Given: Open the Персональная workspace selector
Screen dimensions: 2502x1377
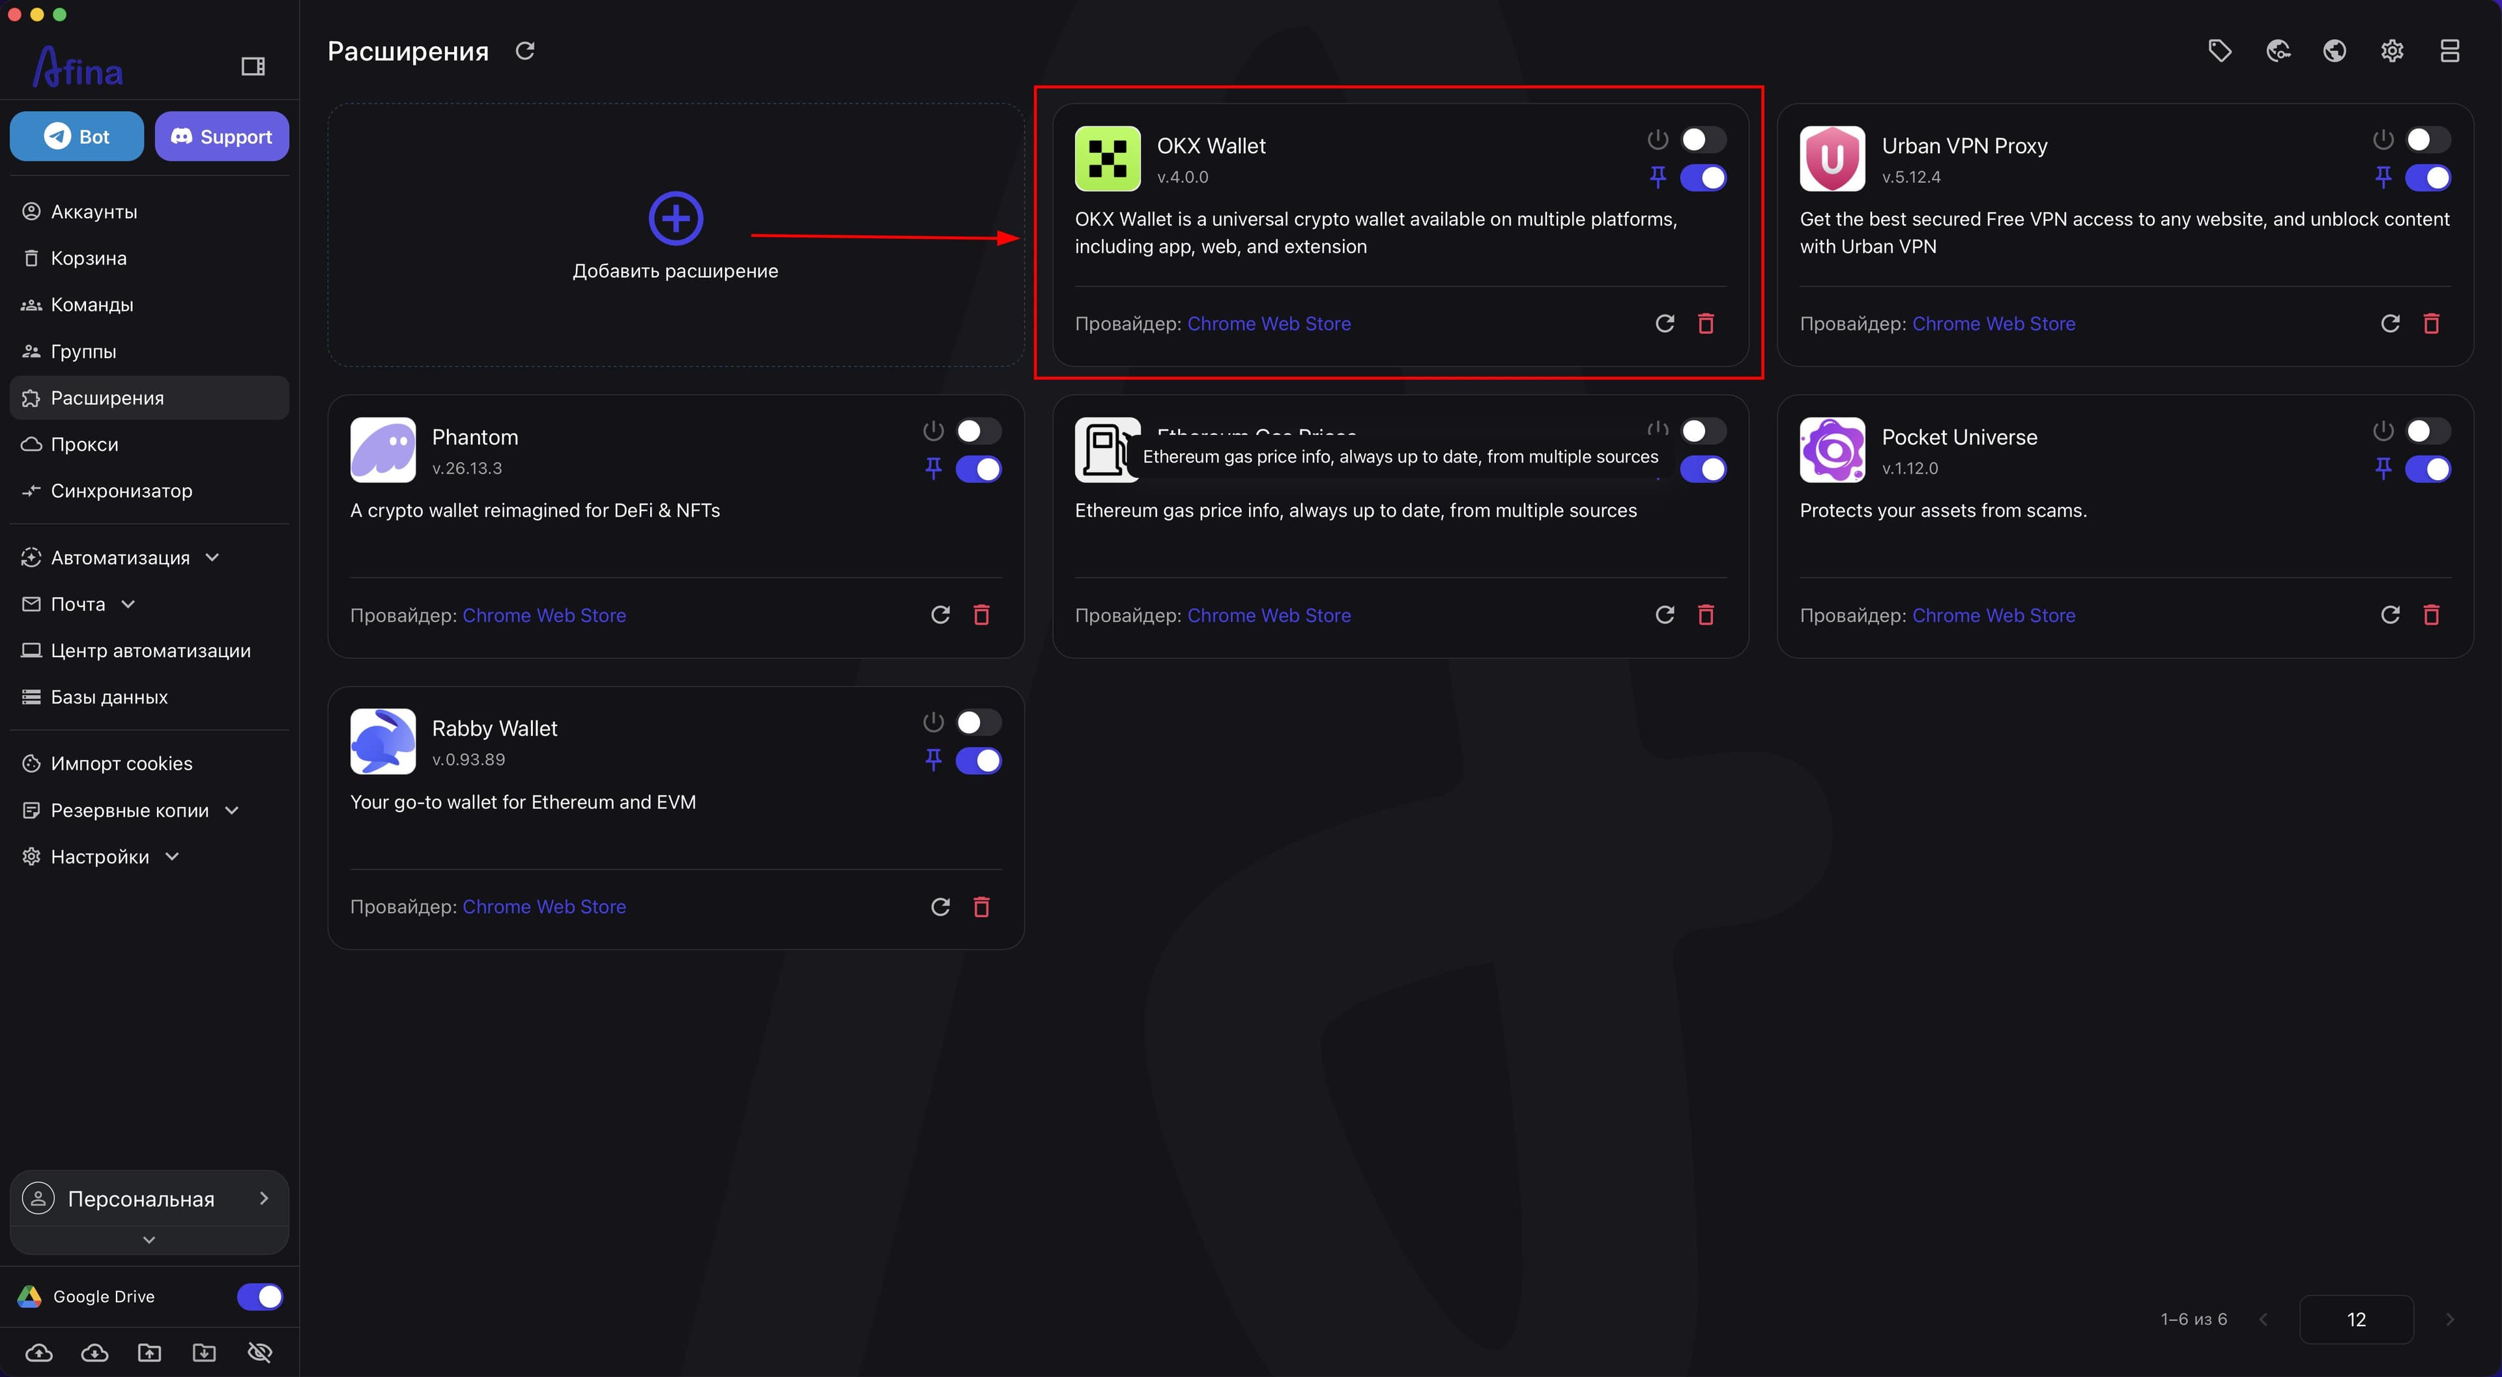Looking at the screenshot, I should [x=150, y=1199].
